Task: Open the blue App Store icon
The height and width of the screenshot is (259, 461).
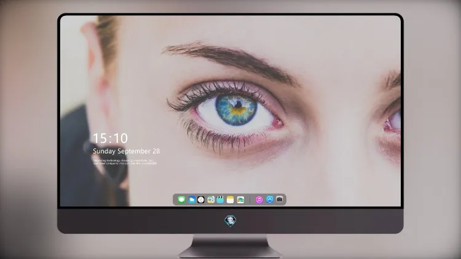Action: pyautogui.click(x=270, y=199)
